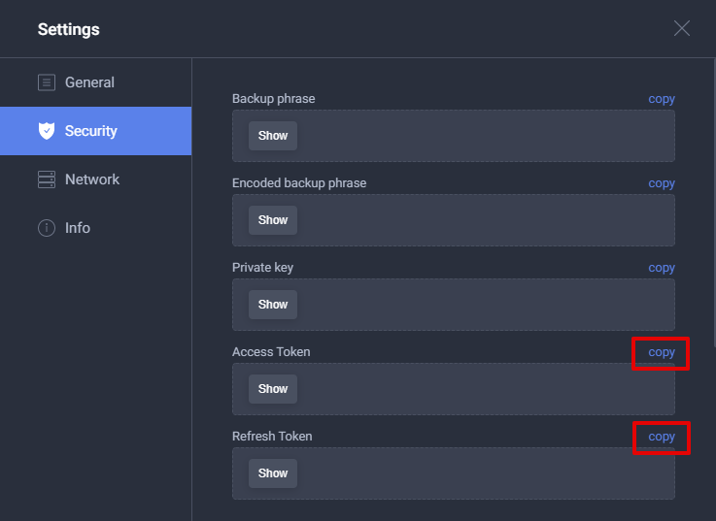Close the Settings dialog with X
This screenshot has height=521, width=716.
tap(682, 28)
